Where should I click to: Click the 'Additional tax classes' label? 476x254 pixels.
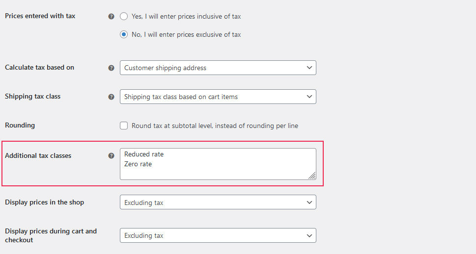pyautogui.click(x=38, y=155)
